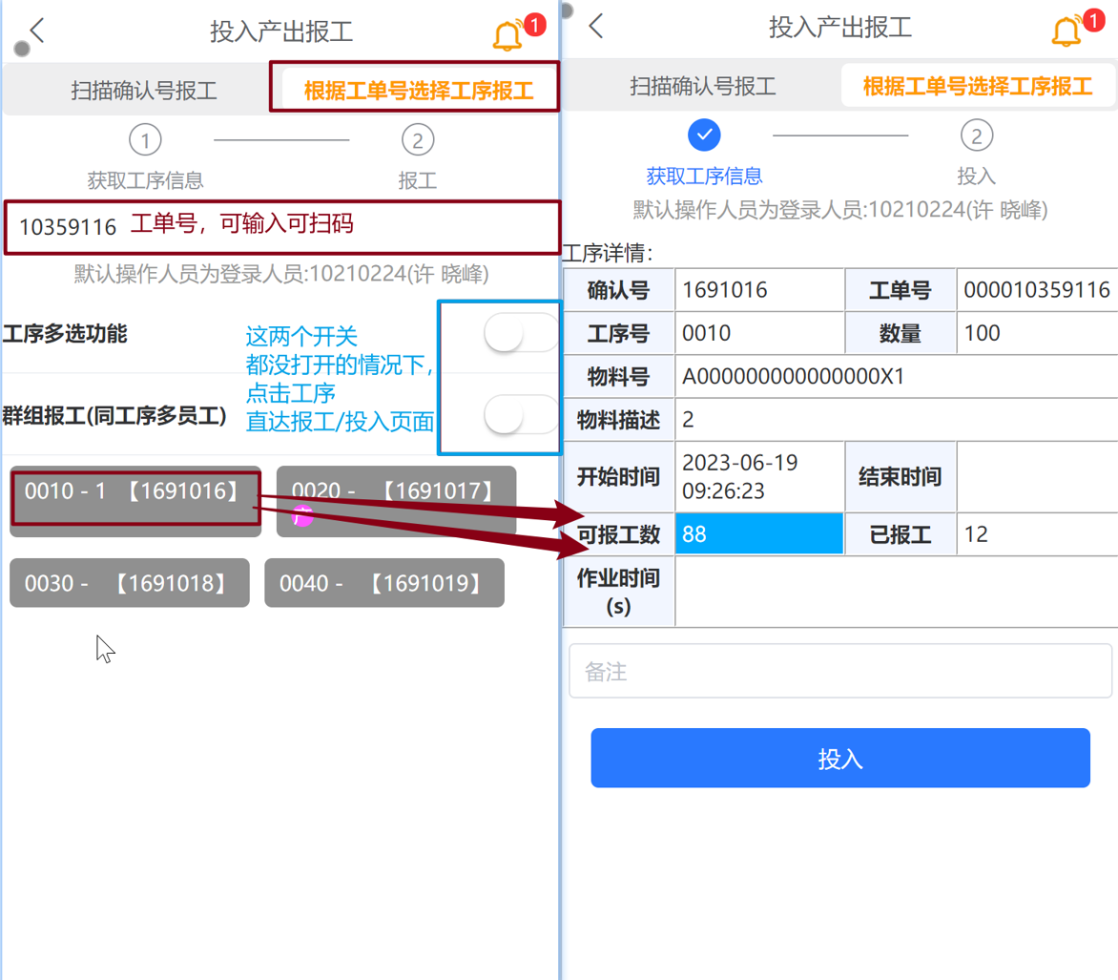This screenshot has height=980, width=1118.
Task: Select operation 0030 【1691018】
Action: coord(130,583)
